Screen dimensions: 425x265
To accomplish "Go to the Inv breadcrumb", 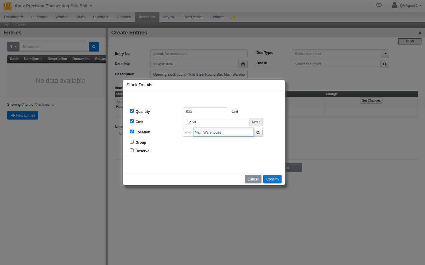I will pyautogui.click(x=6, y=25).
